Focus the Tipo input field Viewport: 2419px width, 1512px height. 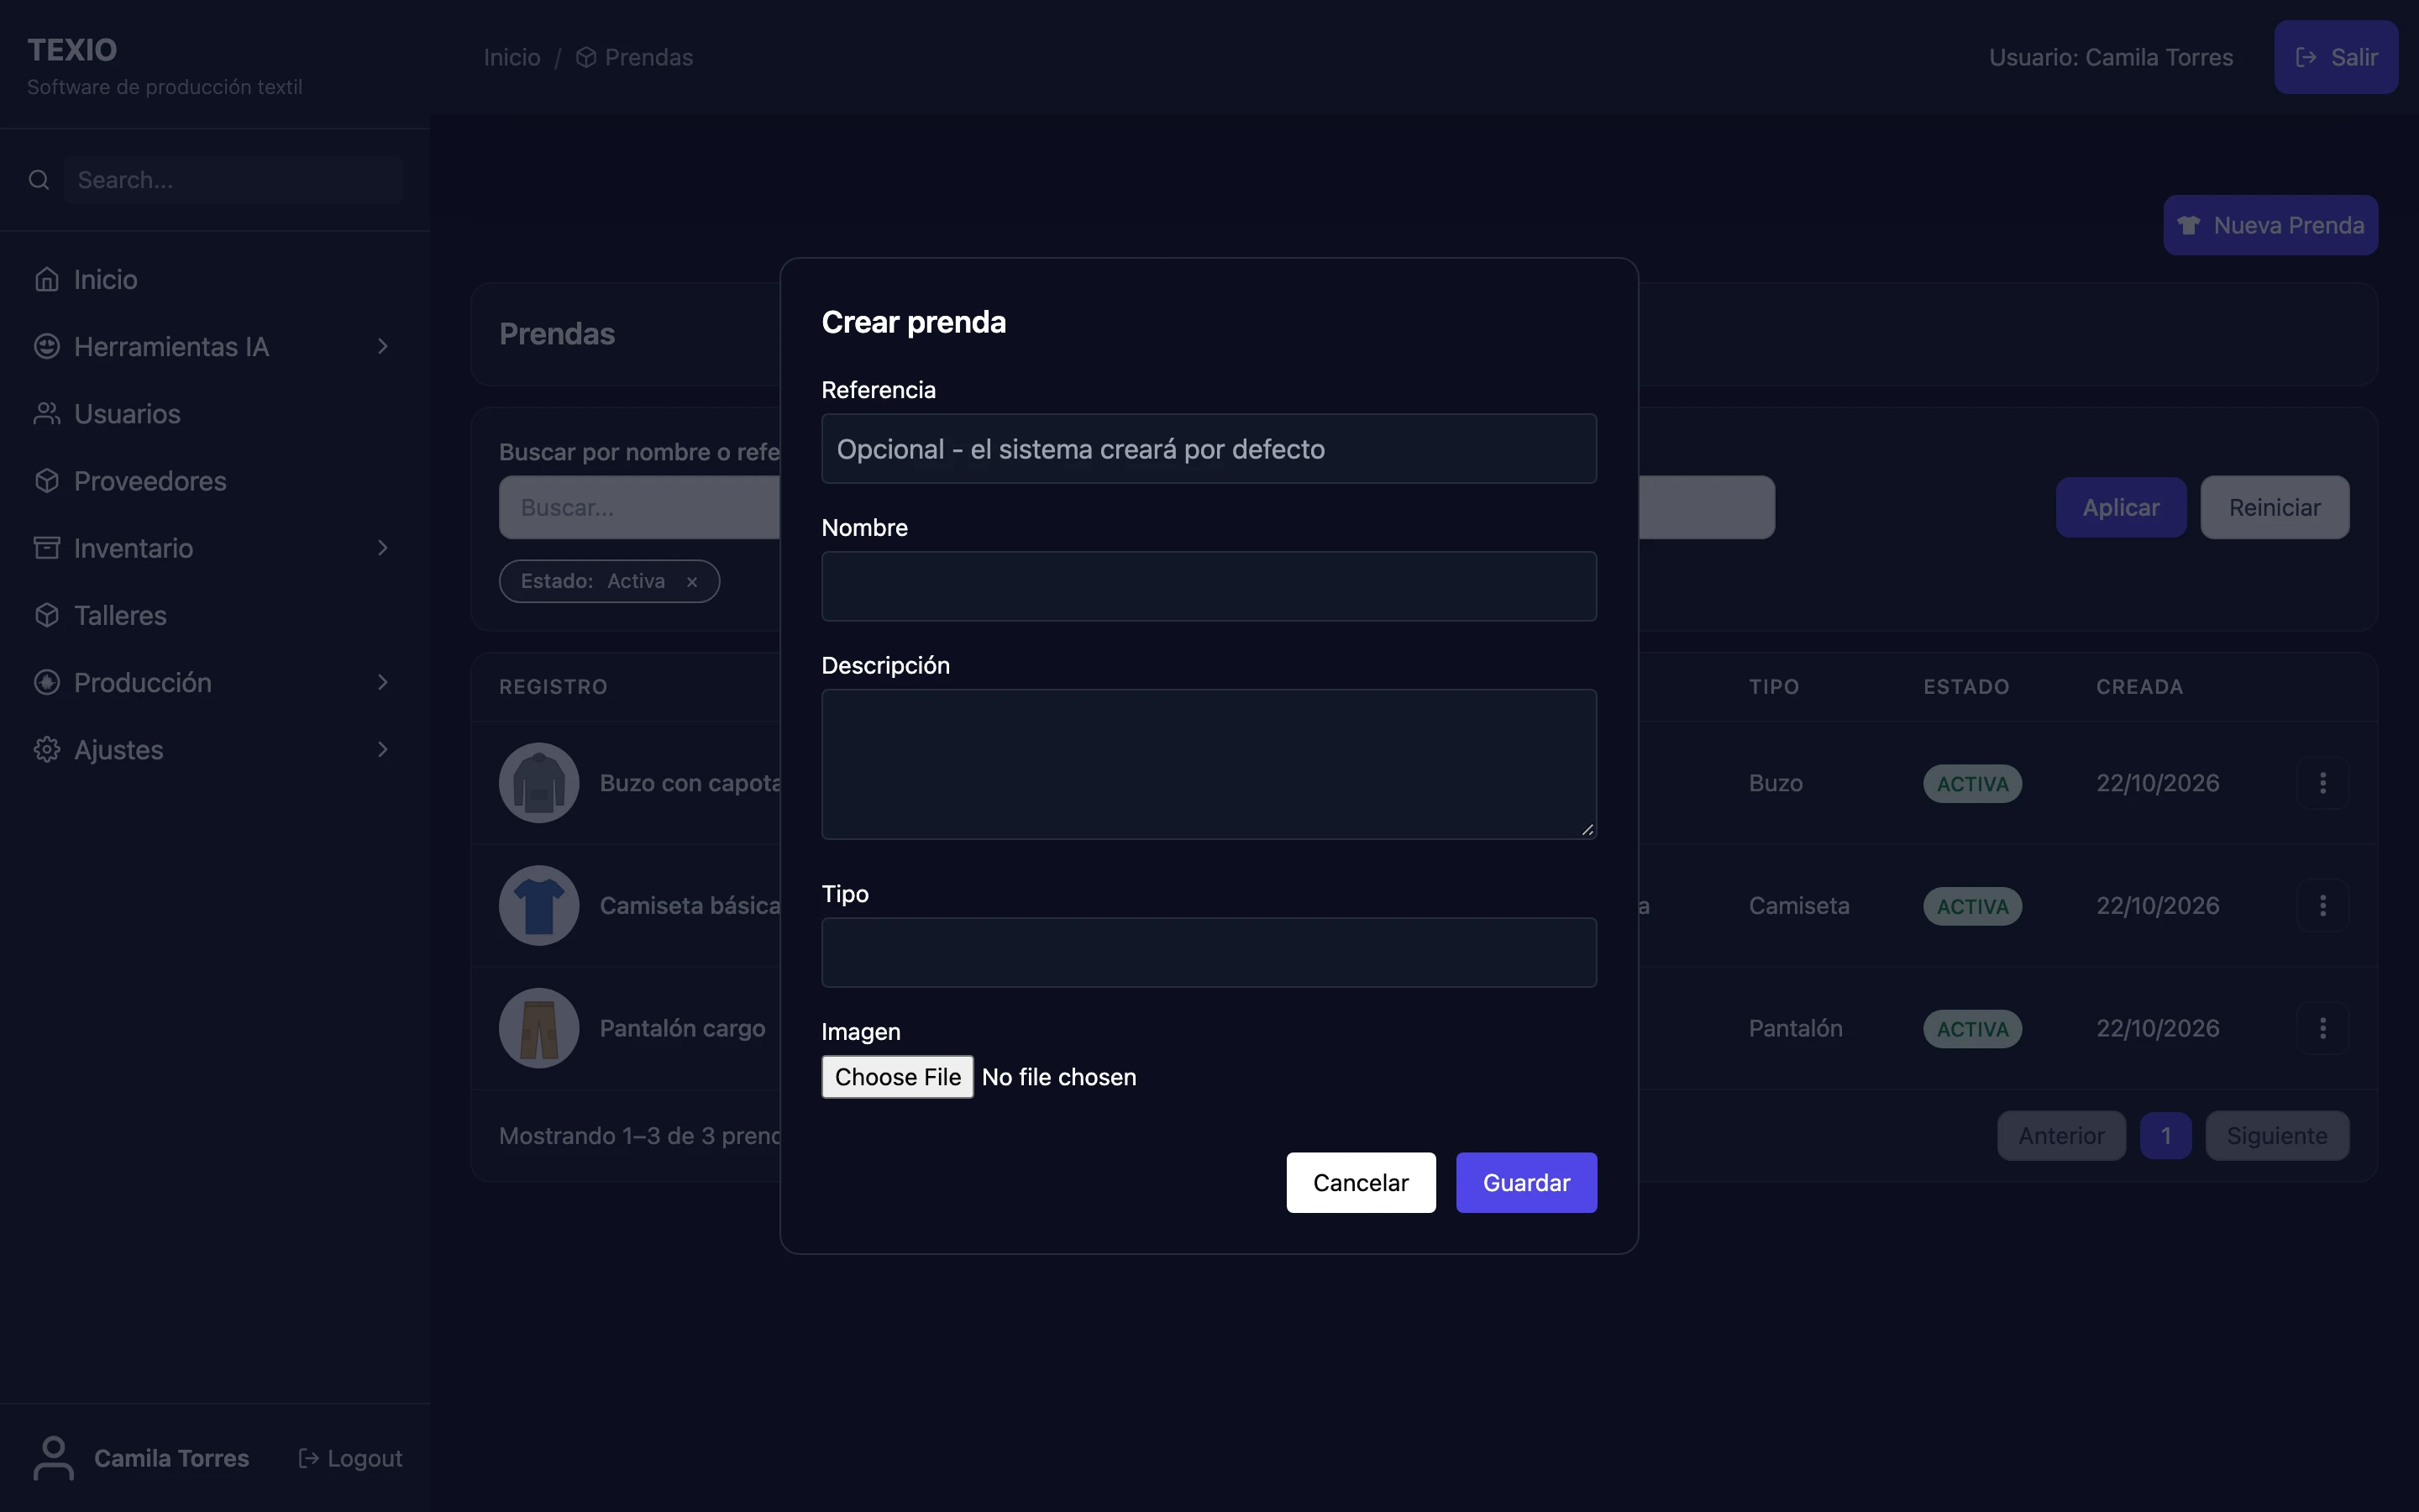[x=1209, y=952]
